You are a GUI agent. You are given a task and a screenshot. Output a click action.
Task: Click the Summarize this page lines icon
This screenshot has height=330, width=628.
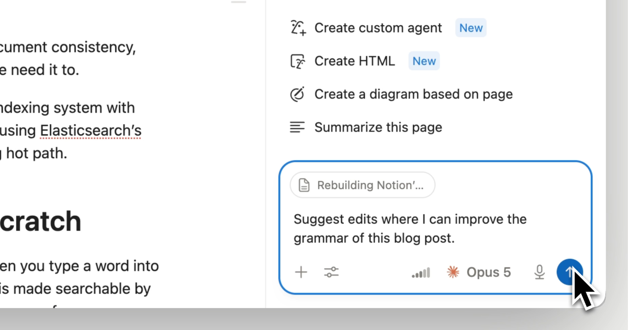pyautogui.click(x=297, y=127)
